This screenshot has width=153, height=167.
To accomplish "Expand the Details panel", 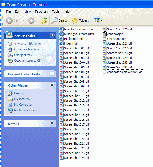I will point(52,123).
